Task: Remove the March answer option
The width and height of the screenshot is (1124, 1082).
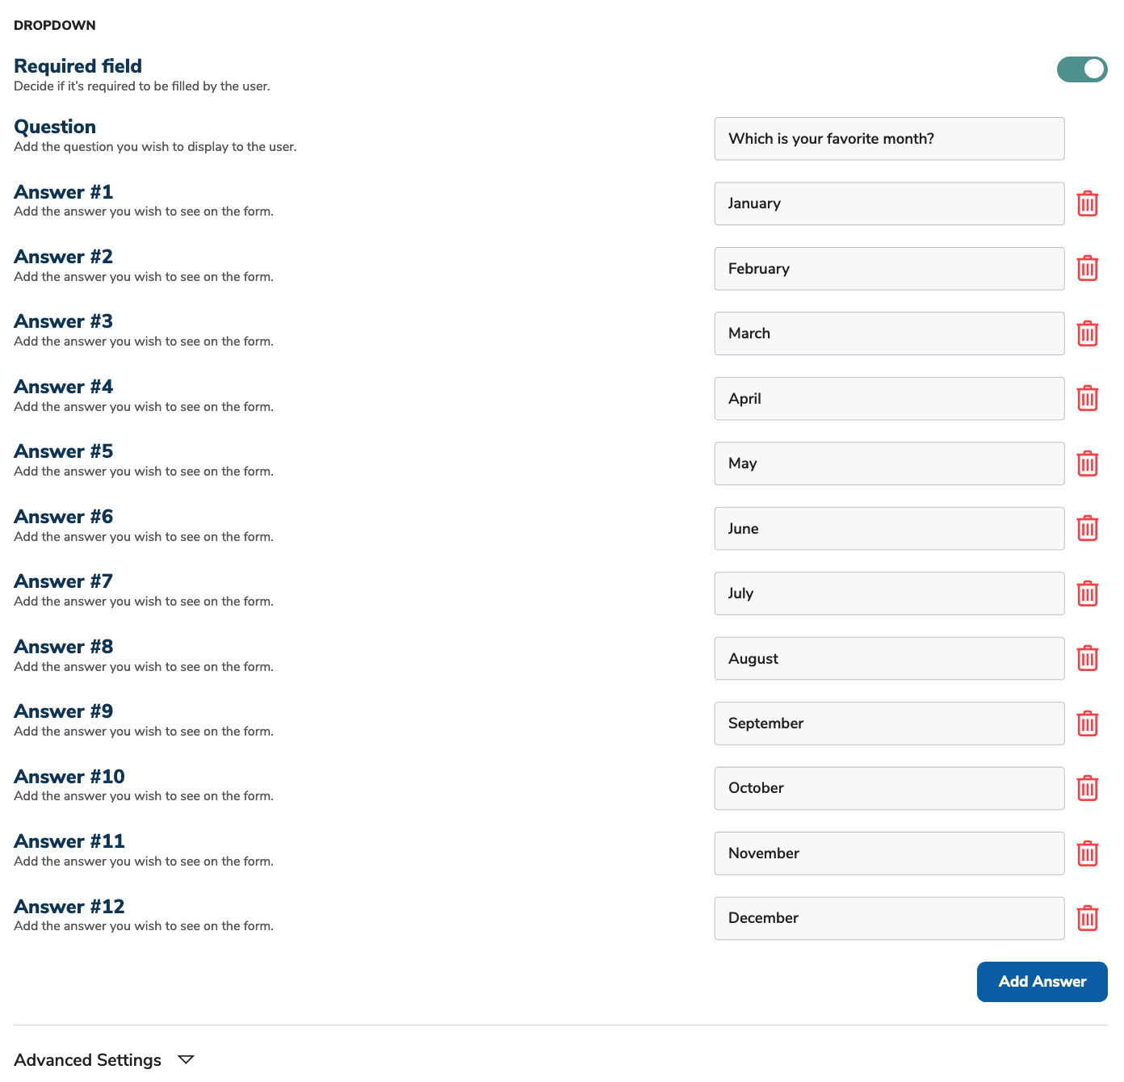Action: (x=1087, y=333)
